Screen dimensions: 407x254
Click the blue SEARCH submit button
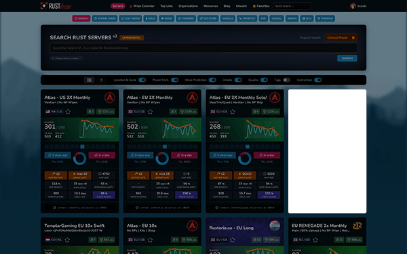(347, 58)
